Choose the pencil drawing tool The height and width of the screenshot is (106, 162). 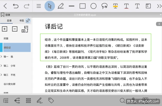coord(61,6)
